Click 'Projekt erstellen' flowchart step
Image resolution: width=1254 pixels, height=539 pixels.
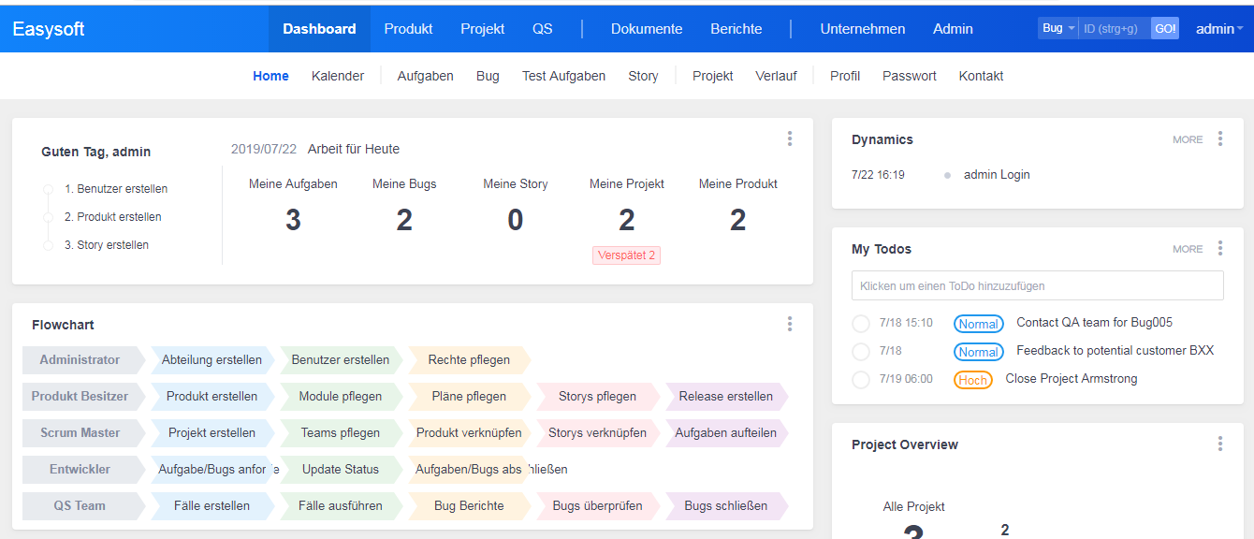[211, 432]
